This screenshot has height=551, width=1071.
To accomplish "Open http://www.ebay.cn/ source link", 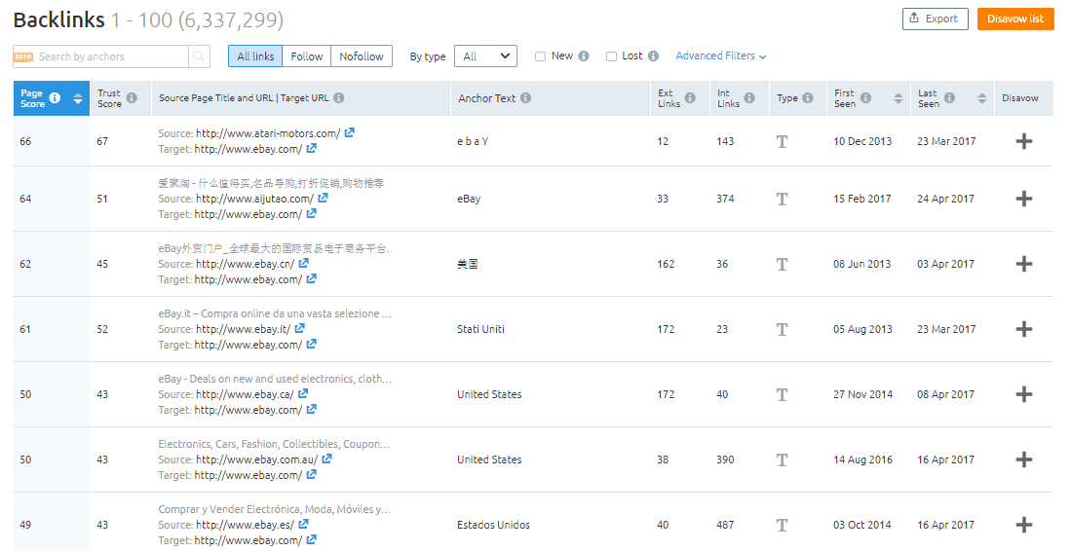I will pos(246,264).
